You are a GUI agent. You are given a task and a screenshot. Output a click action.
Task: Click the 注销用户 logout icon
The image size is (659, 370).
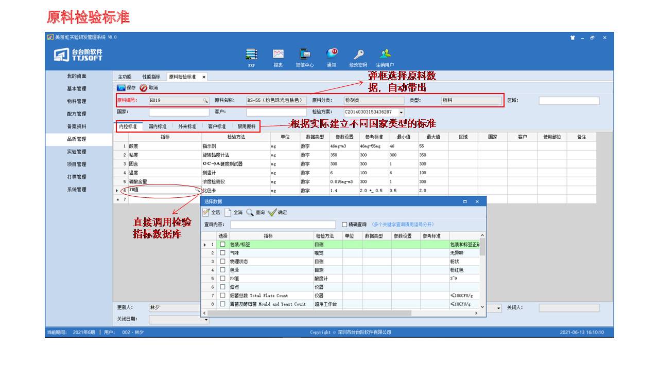click(x=385, y=54)
